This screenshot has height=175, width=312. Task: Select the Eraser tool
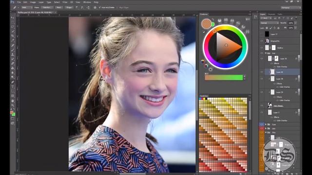click(13, 64)
